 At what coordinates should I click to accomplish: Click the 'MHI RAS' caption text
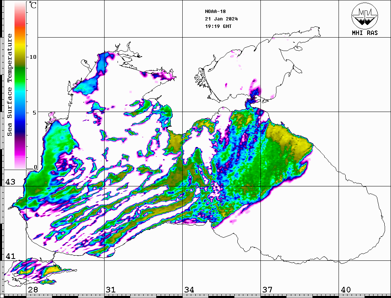[365, 33]
